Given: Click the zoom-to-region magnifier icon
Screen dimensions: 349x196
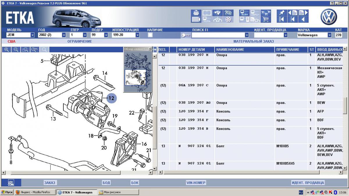Looking at the screenshot, I should (x=25, y=50).
